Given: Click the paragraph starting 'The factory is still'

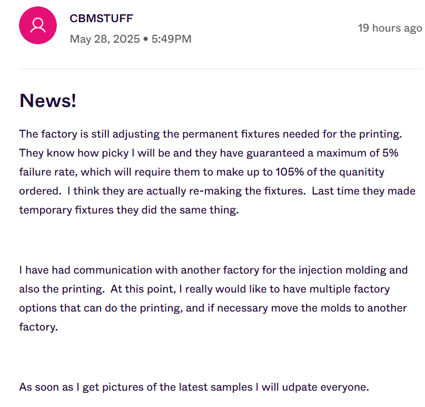Looking at the screenshot, I should tap(217, 172).
